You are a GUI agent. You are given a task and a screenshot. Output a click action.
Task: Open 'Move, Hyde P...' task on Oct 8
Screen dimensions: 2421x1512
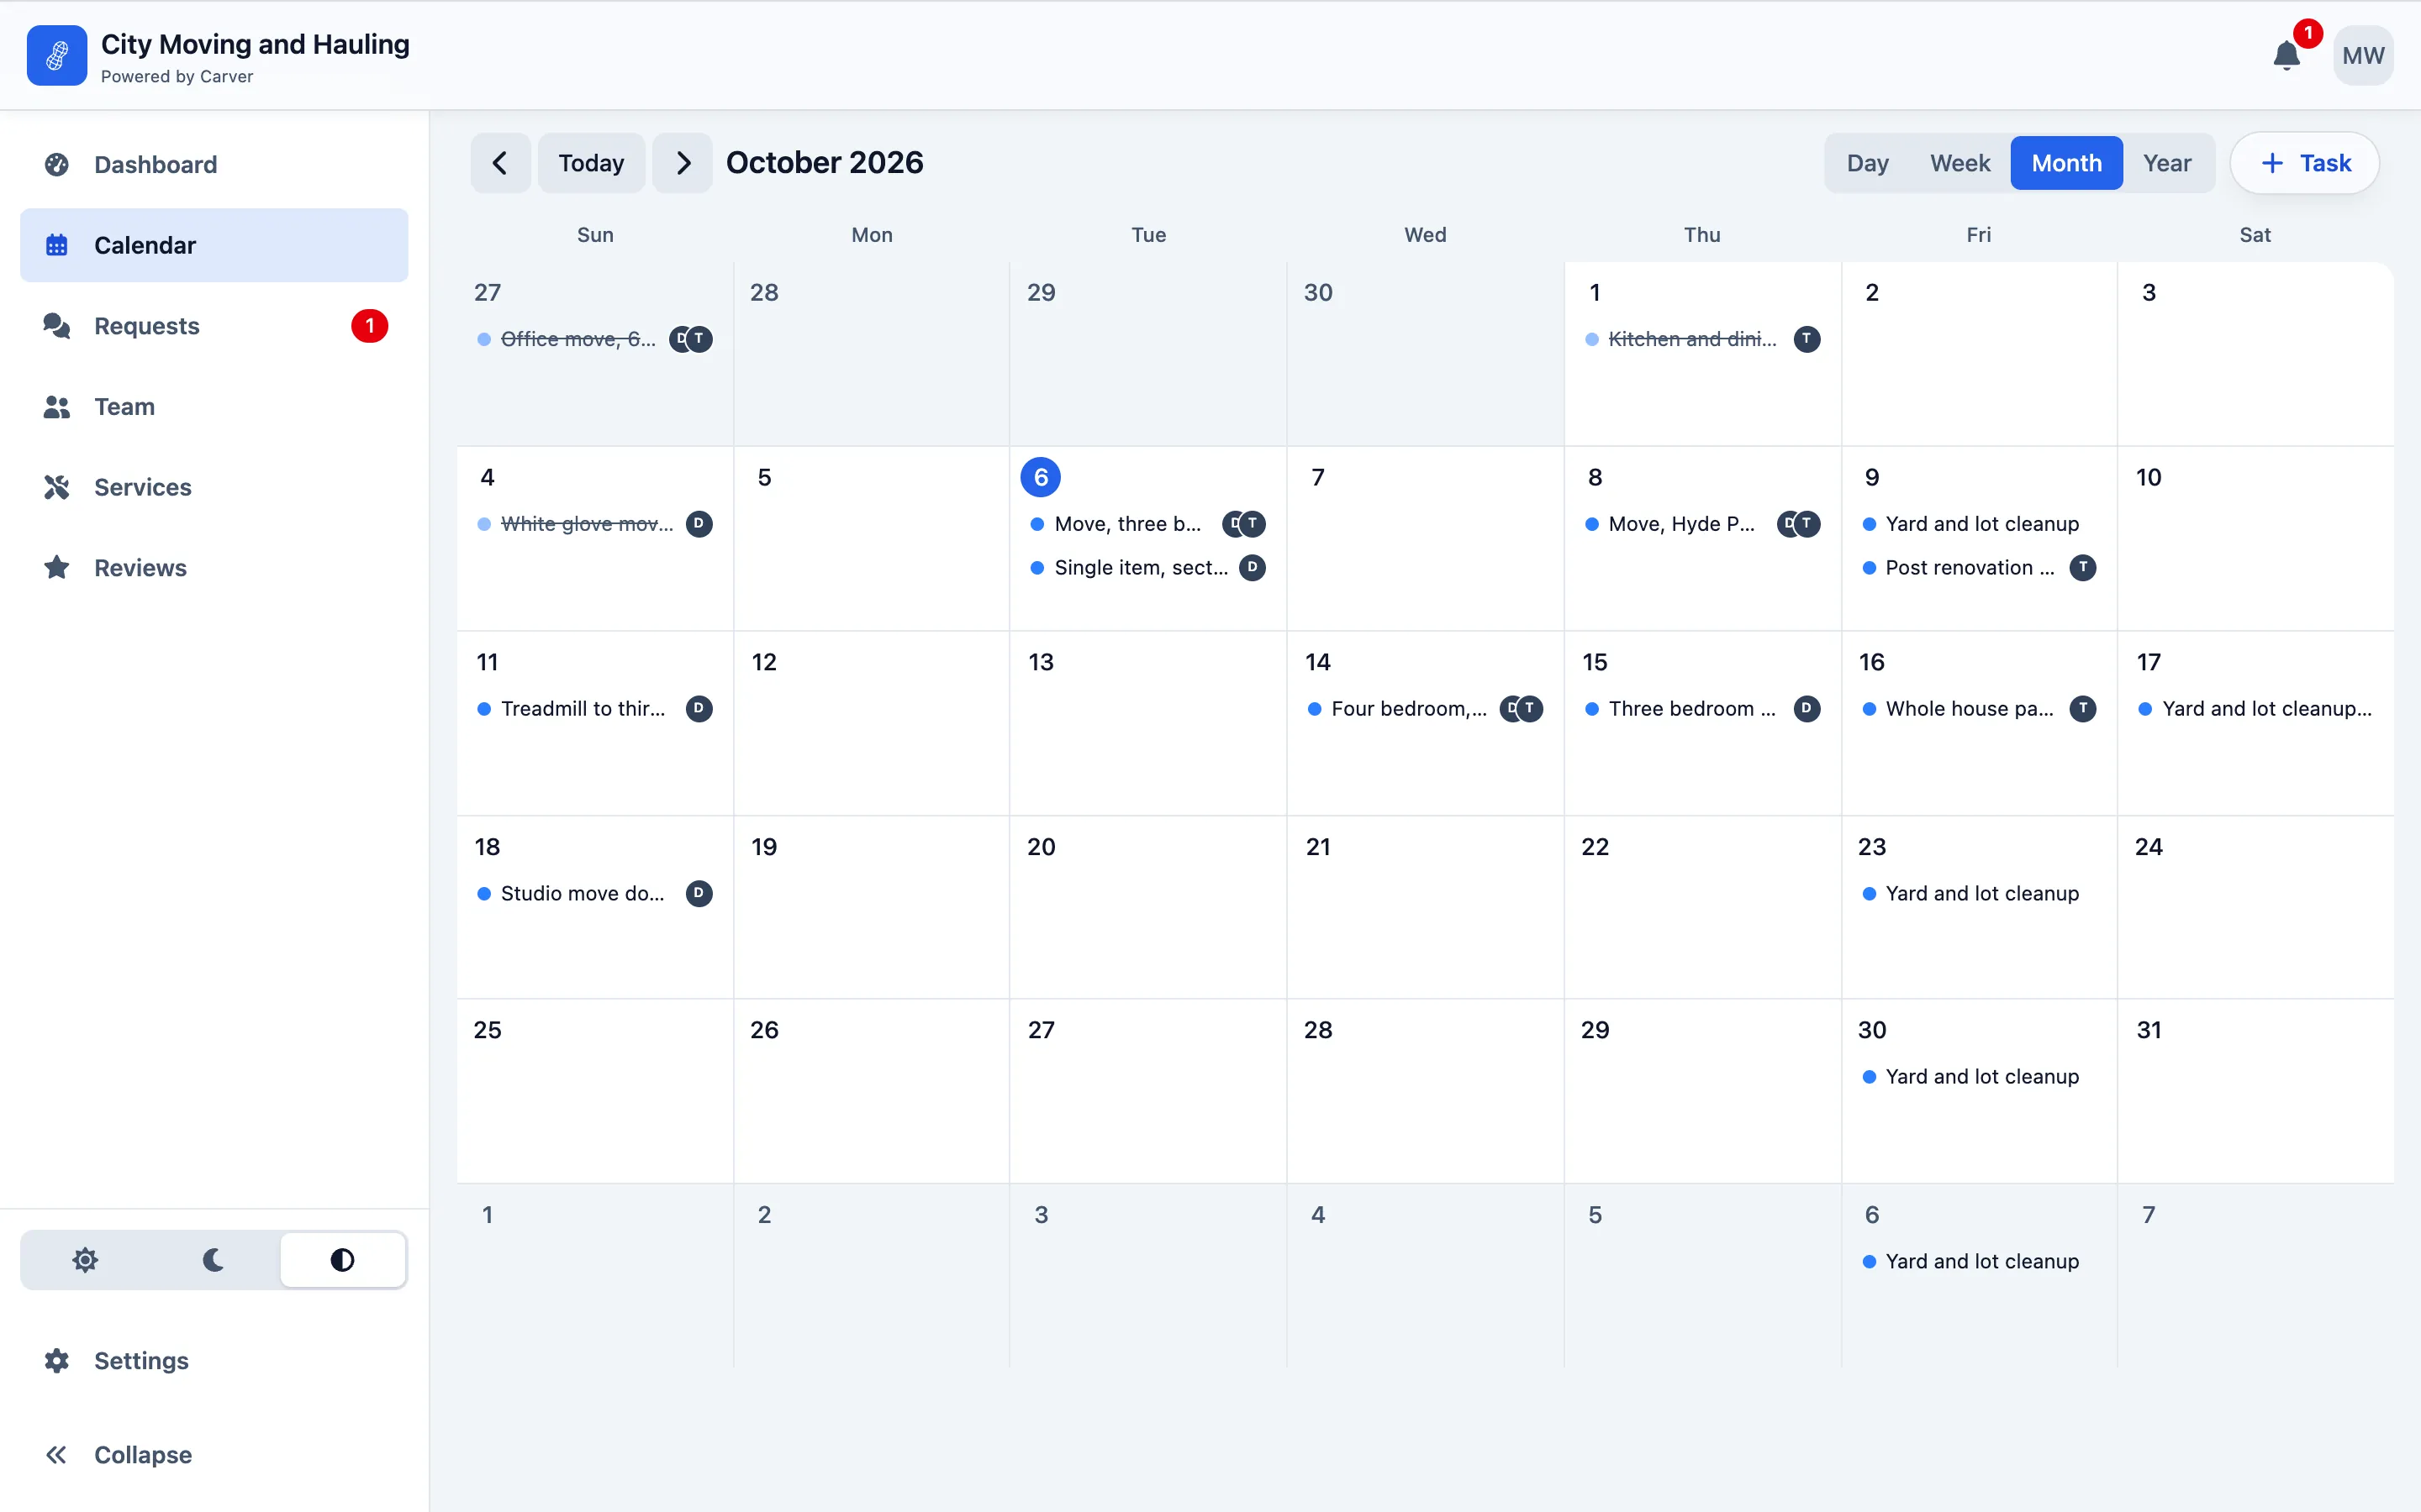tap(1703, 524)
